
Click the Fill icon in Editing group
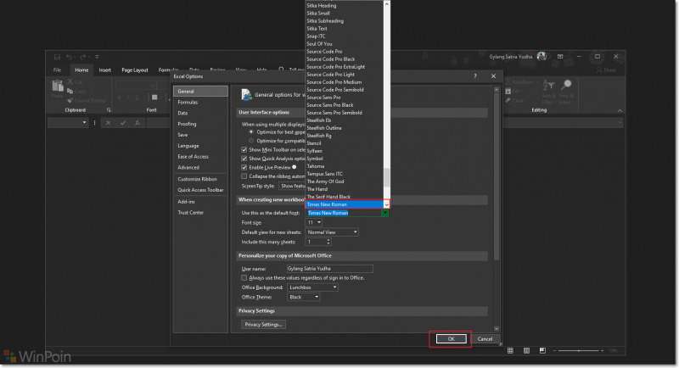pyautogui.click(x=508, y=92)
